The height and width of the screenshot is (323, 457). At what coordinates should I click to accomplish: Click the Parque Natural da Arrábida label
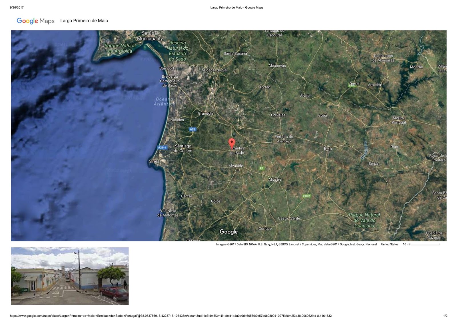[120, 48]
